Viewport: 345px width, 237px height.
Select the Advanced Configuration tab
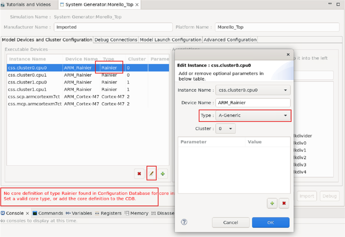click(230, 40)
